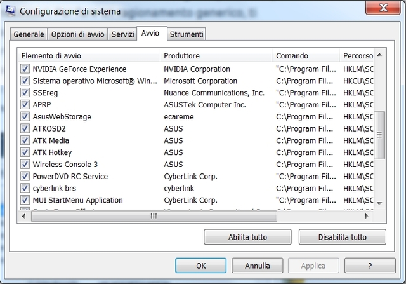Switch to the Generale tab
This screenshot has width=406, height=284.
point(29,34)
